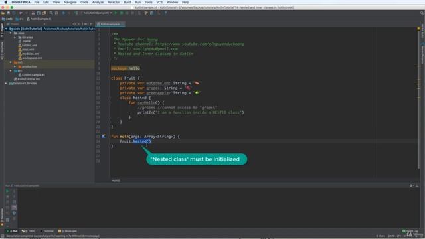Collapse the out folder arrow
This screenshot has height=239, width=425.
[11, 62]
